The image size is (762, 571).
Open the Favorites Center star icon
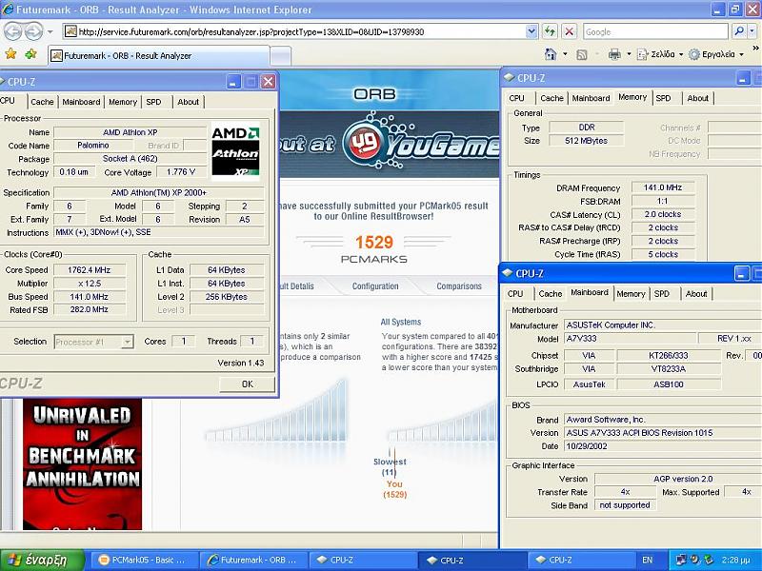(x=10, y=54)
